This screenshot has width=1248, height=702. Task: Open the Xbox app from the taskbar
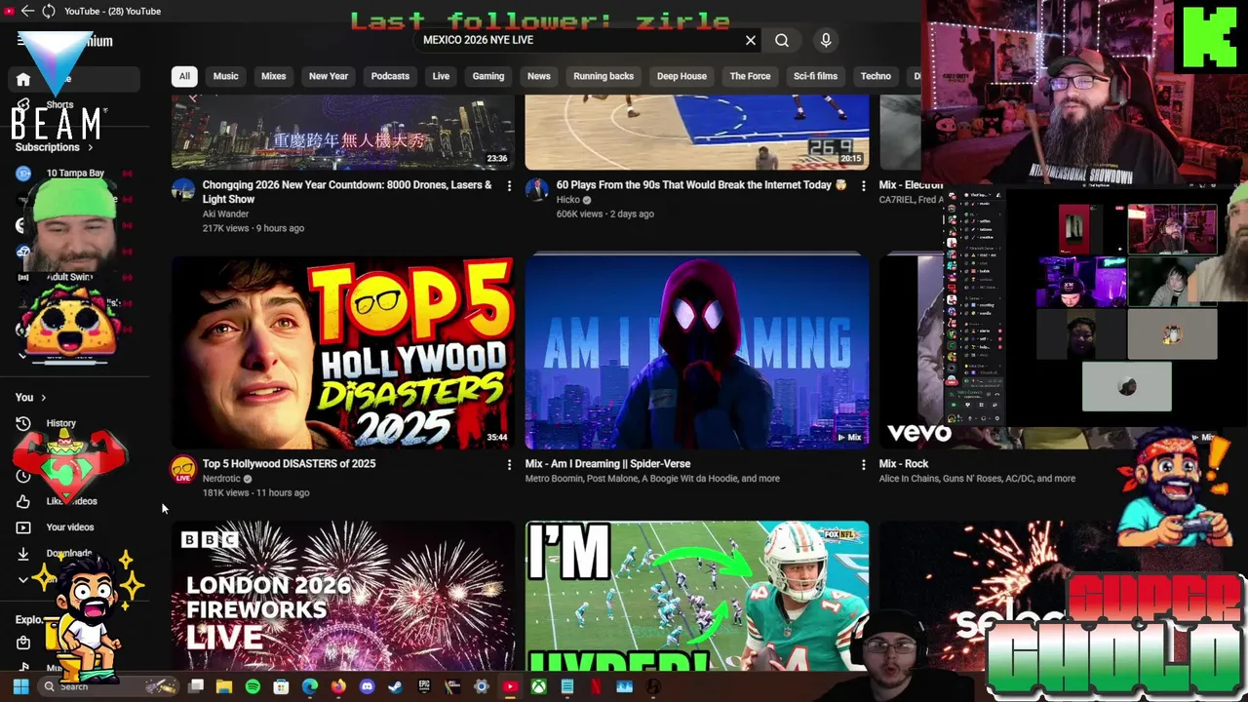tap(538, 686)
